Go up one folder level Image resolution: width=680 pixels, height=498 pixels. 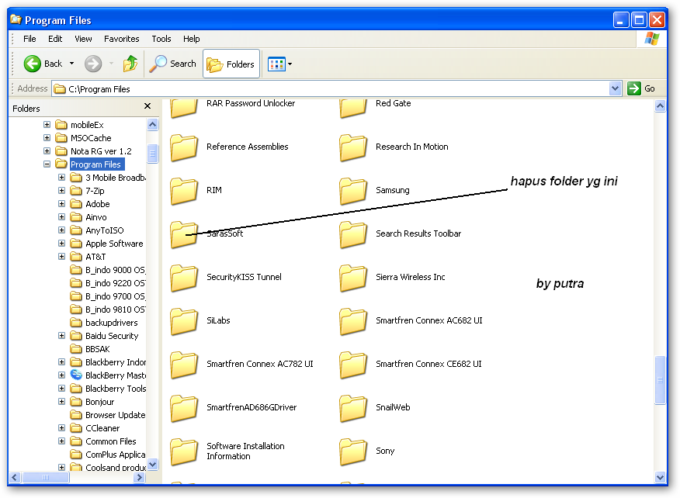click(130, 64)
